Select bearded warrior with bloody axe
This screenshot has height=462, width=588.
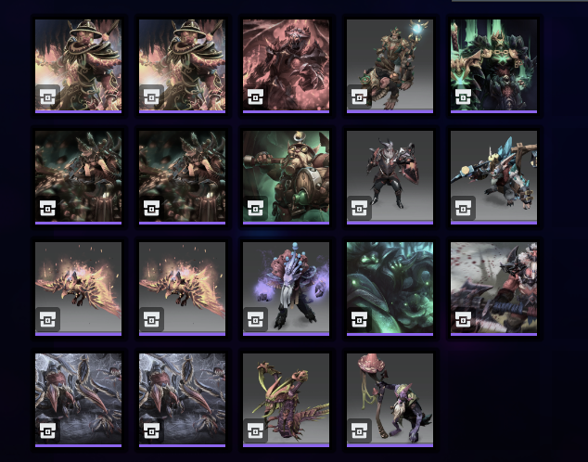tap(494, 289)
